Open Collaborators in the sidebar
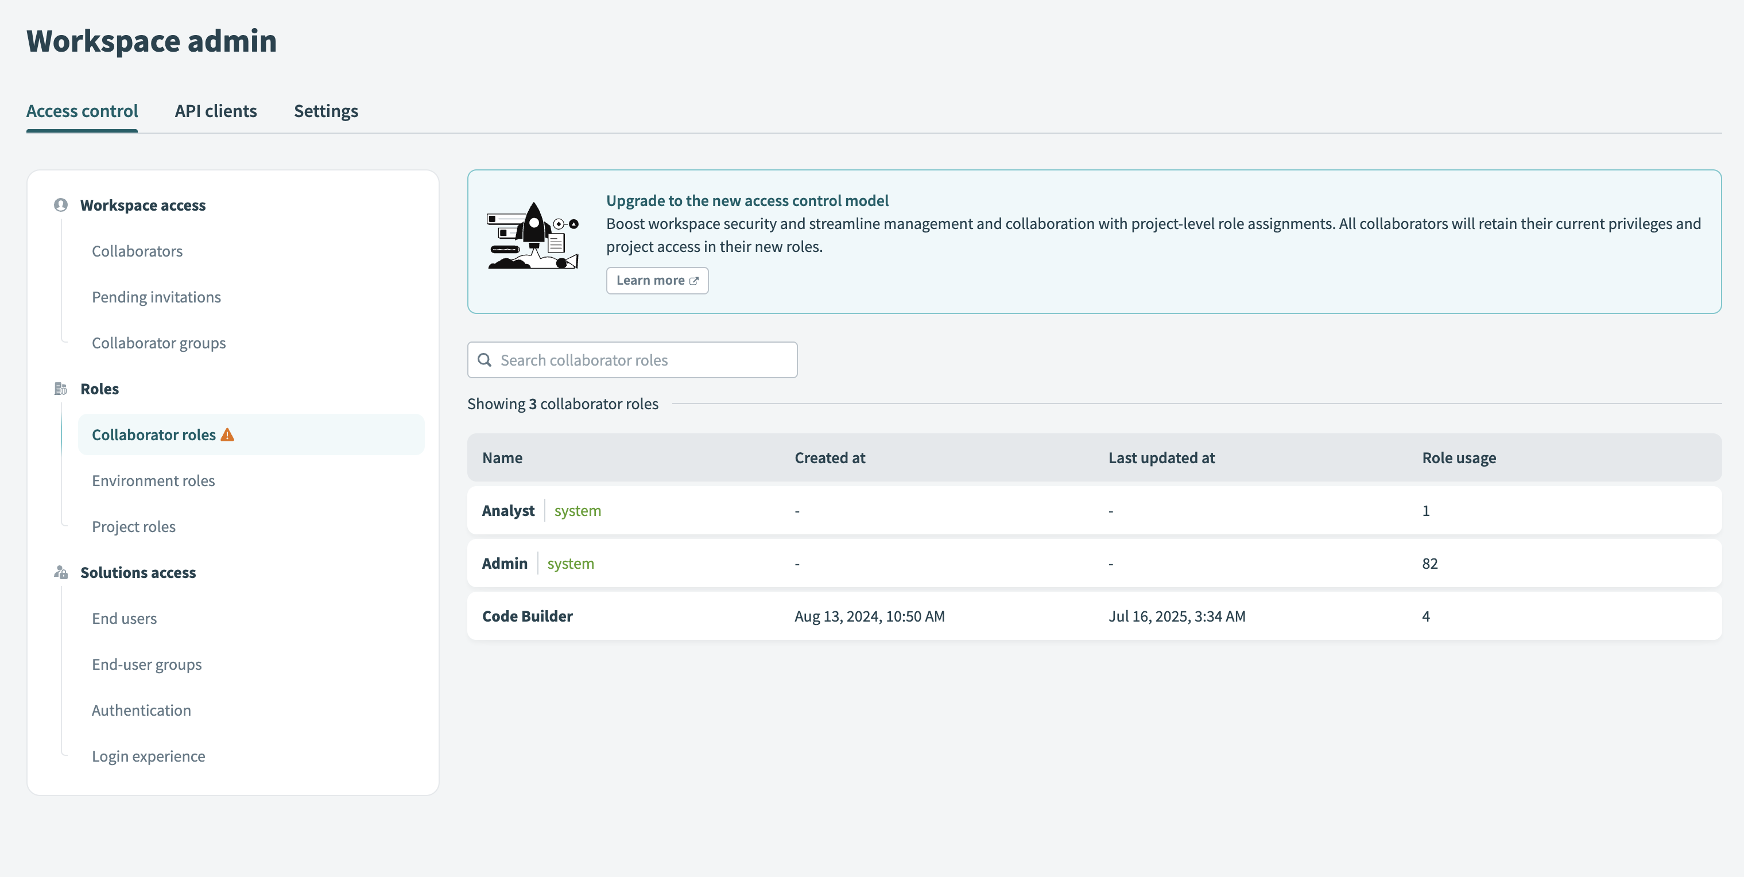The image size is (1744, 877). 137,251
